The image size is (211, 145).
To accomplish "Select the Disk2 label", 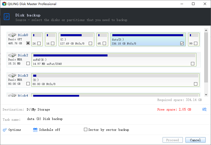I will pos(23,55).
